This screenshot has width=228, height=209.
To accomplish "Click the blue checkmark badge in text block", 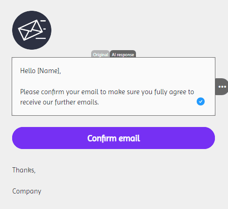I will coord(200,102).
